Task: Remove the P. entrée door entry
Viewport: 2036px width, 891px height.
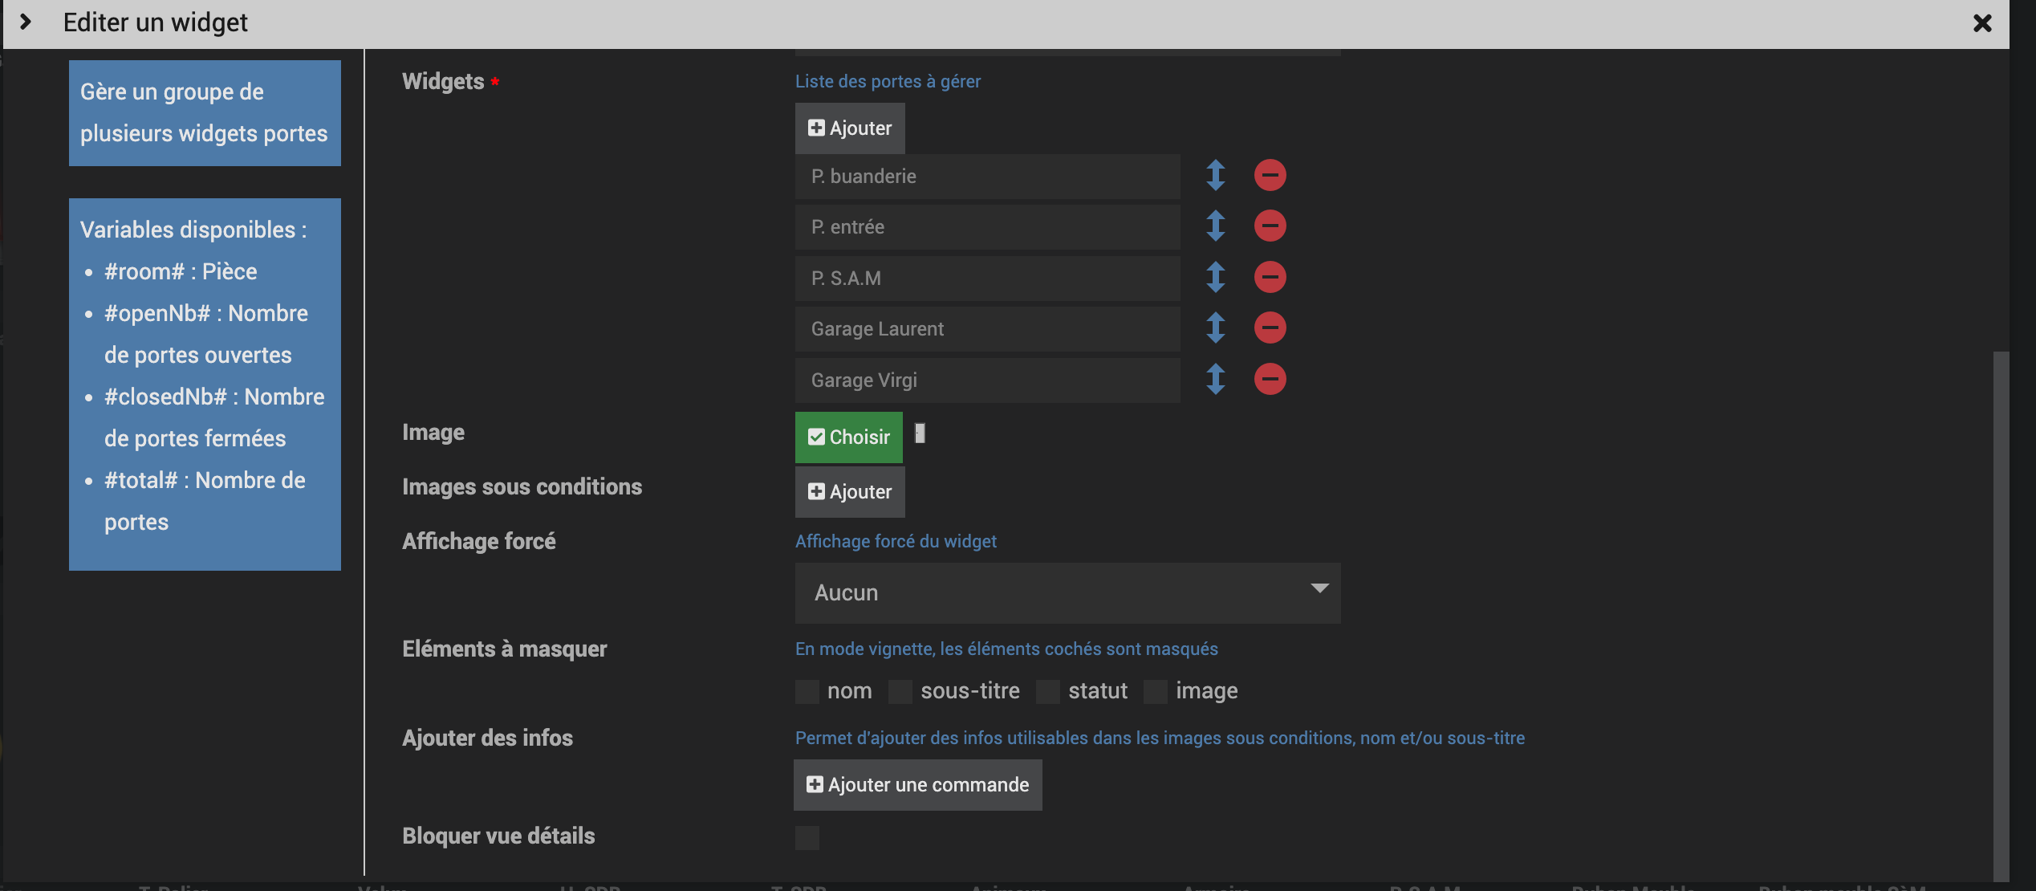Action: coord(1270,226)
